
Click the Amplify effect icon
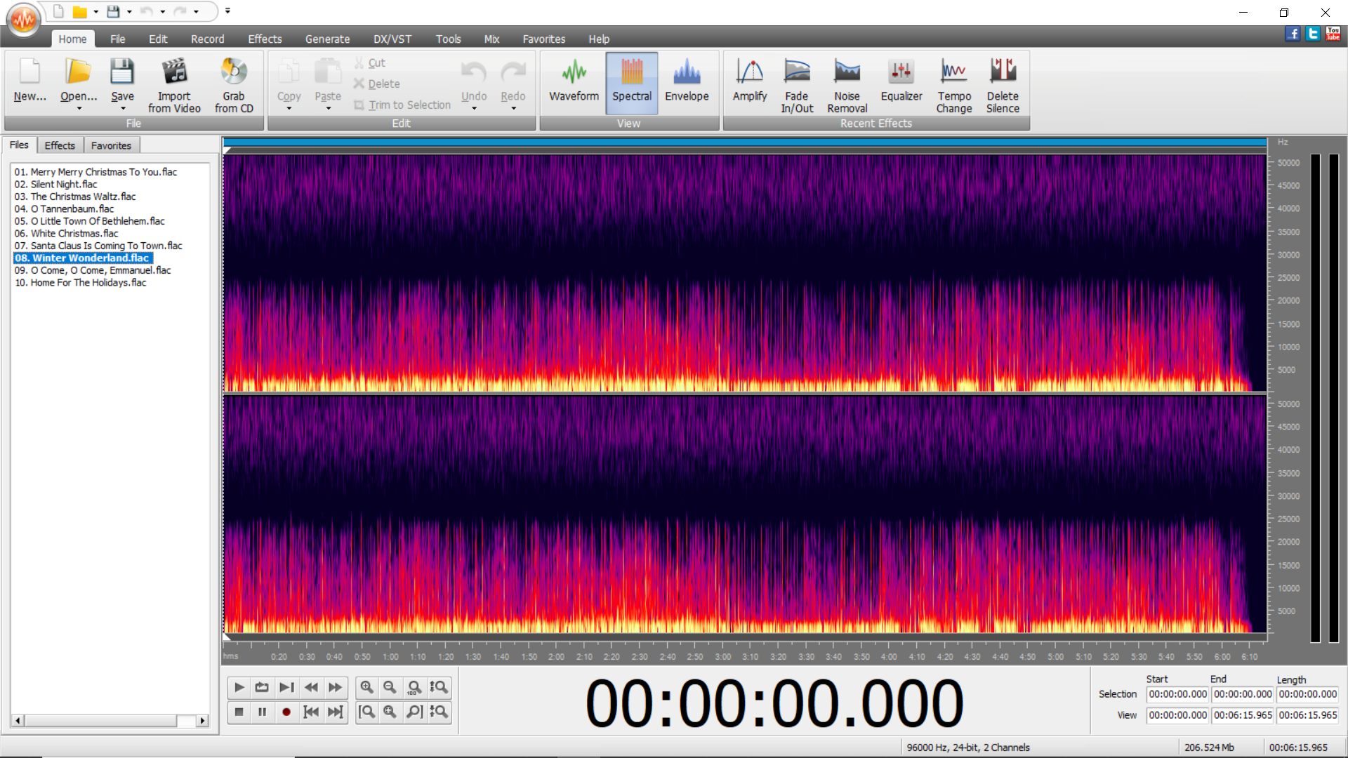(x=749, y=72)
